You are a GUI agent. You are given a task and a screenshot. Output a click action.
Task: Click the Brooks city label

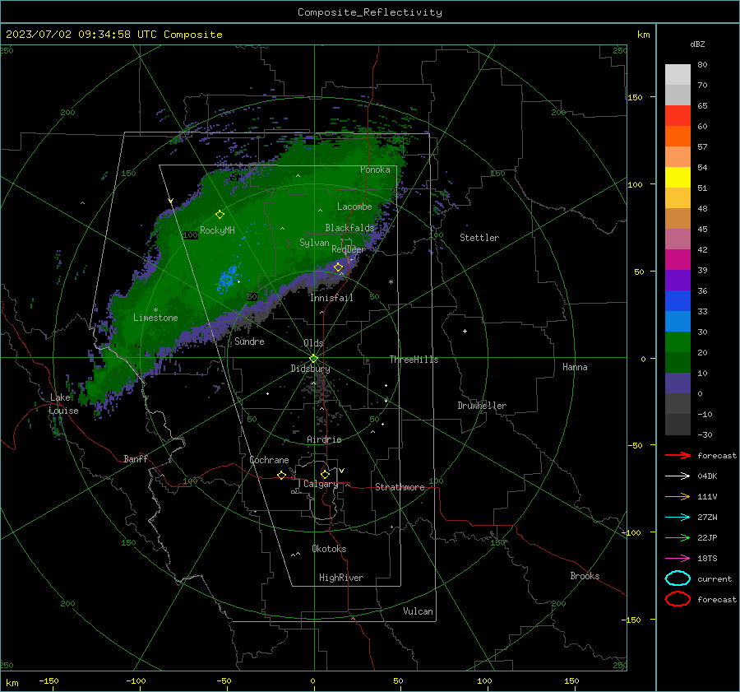click(585, 576)
